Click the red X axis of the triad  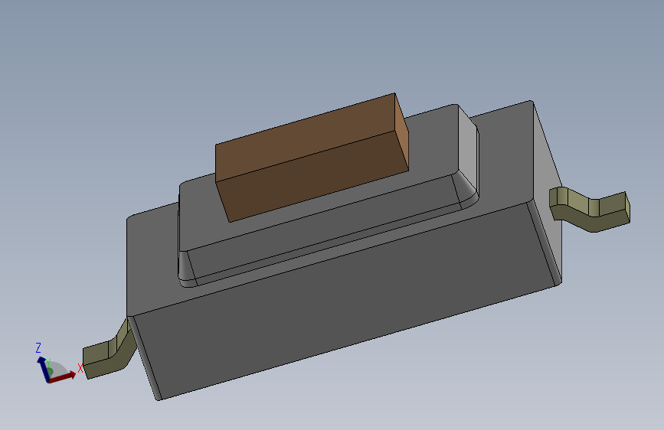(x=62, y=377)
